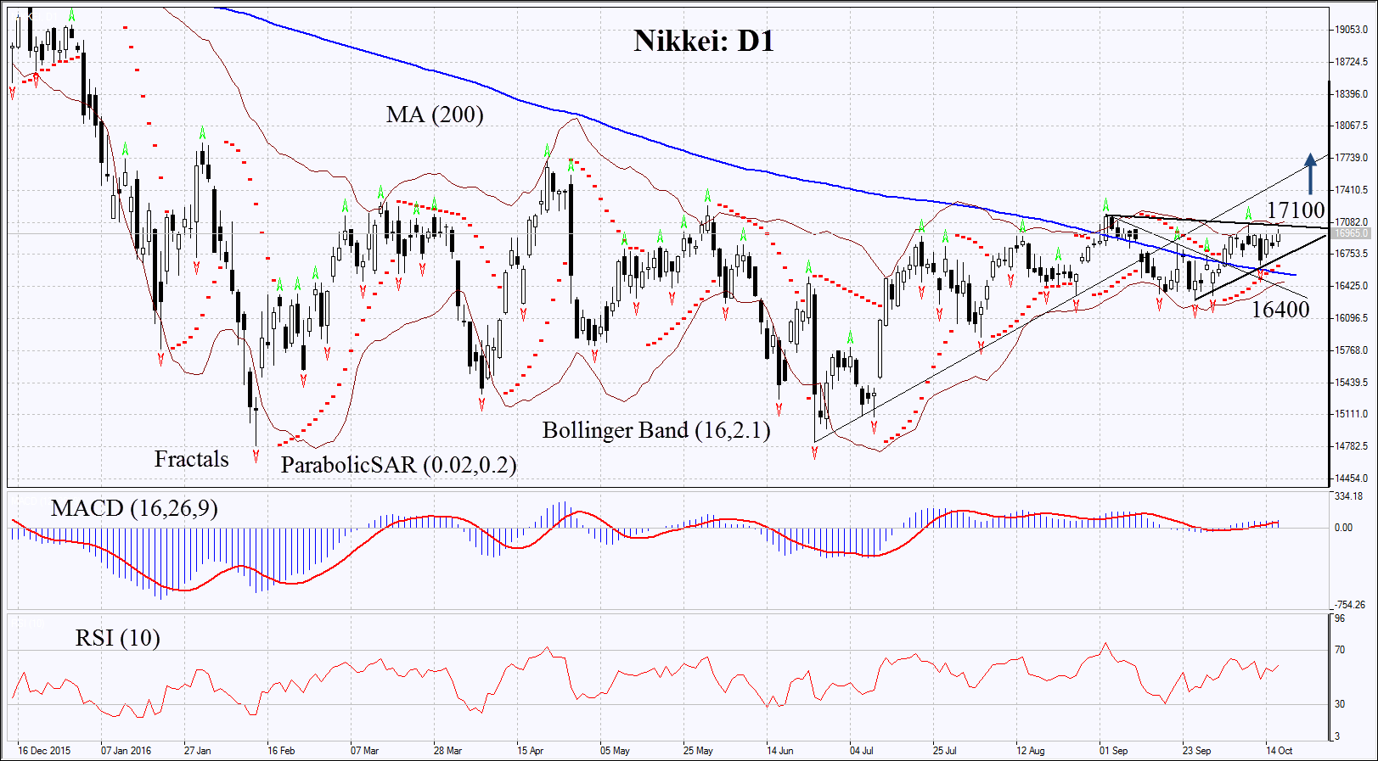The image size is (1378, 761).
Task: Click the 18724.5 price axis value
Action: [1351, 62]
